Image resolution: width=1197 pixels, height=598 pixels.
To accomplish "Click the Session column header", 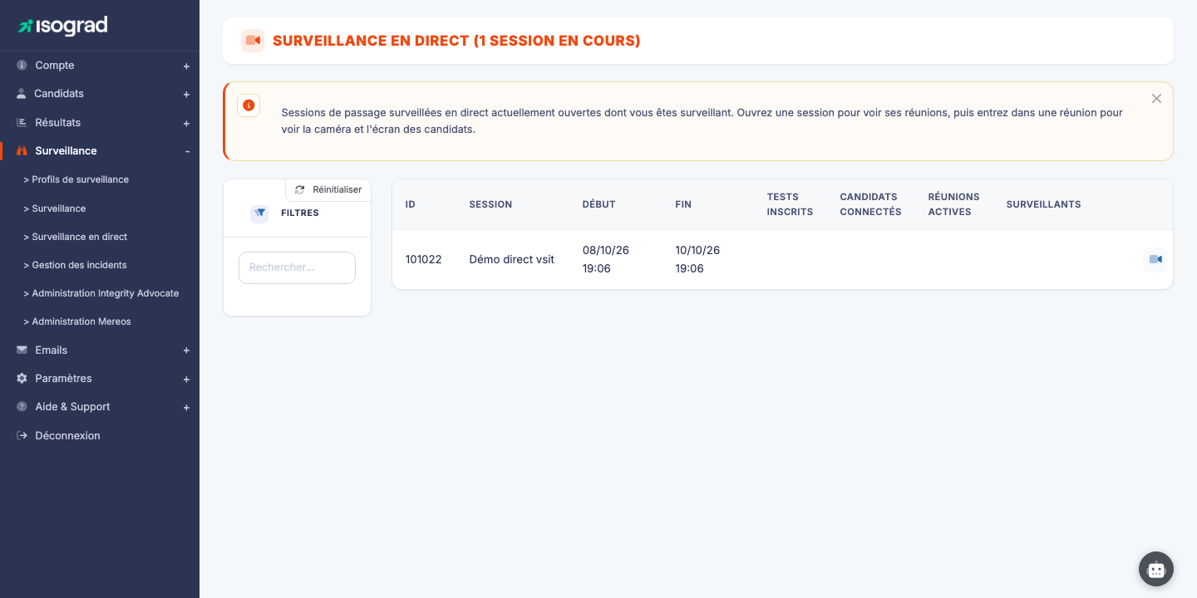I will (x=490, y=204).
